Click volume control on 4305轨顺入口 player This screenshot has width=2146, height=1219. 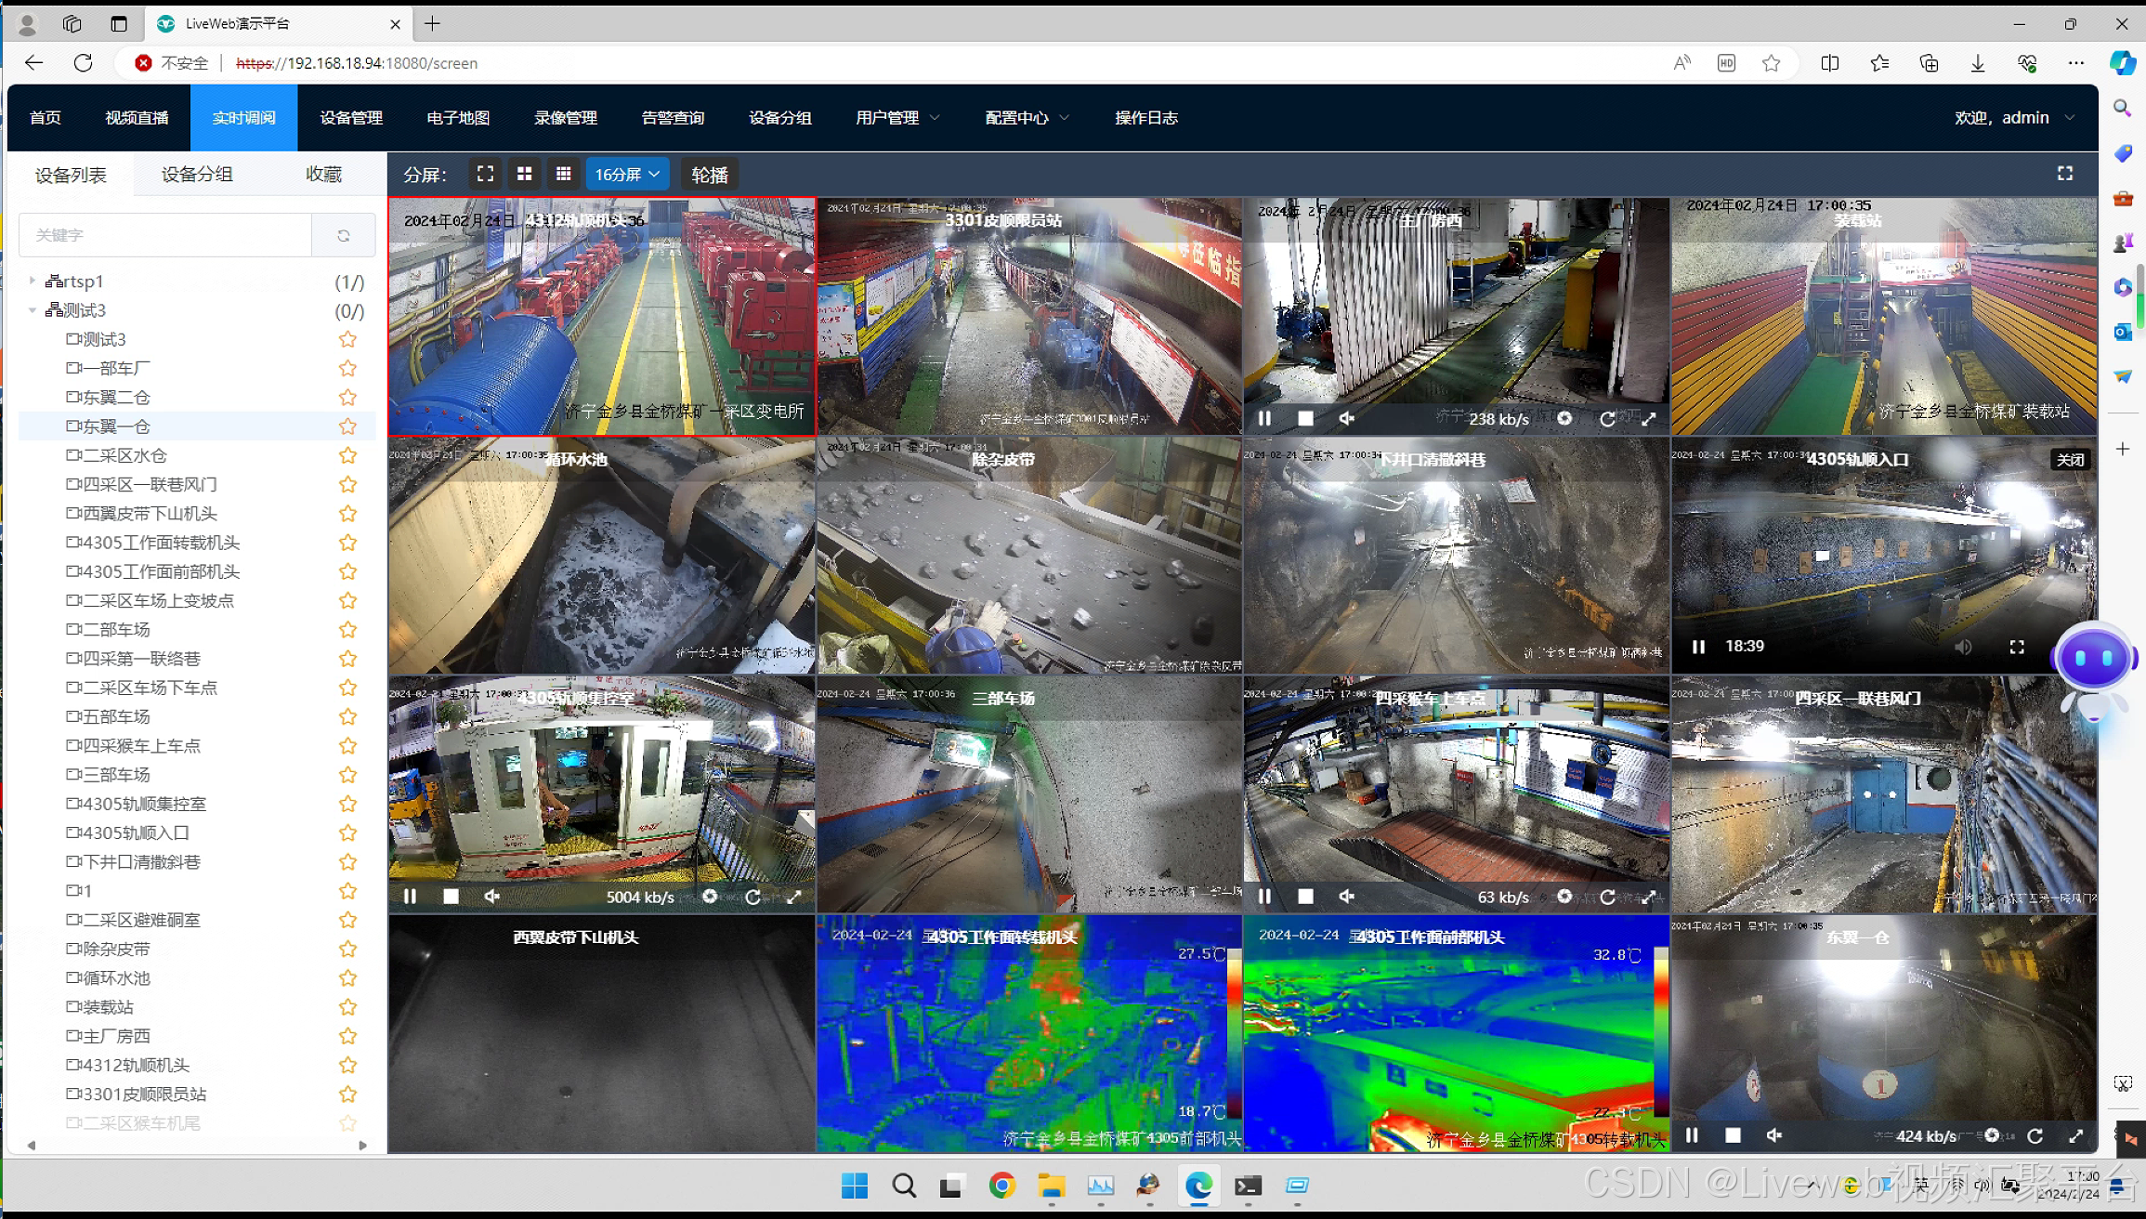[1963, 646]
